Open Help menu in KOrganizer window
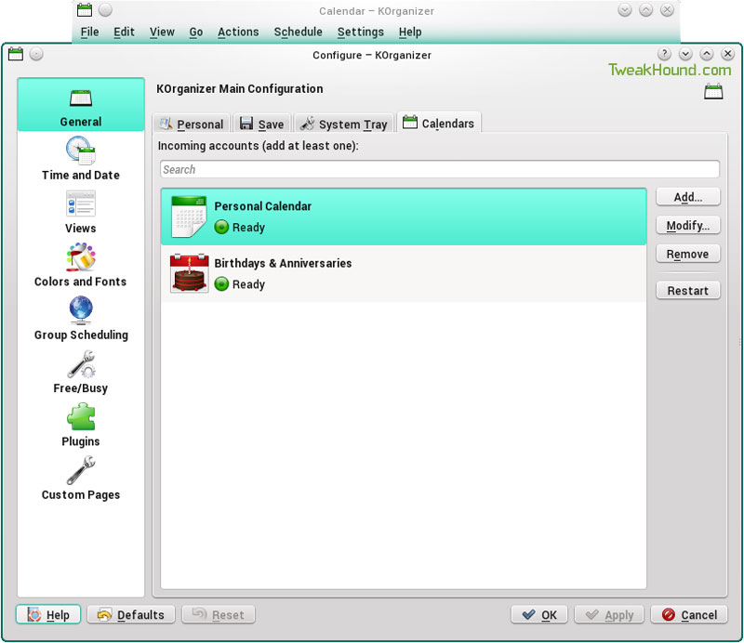This screenshot has height=643, width=744. (x=410, y=32)
